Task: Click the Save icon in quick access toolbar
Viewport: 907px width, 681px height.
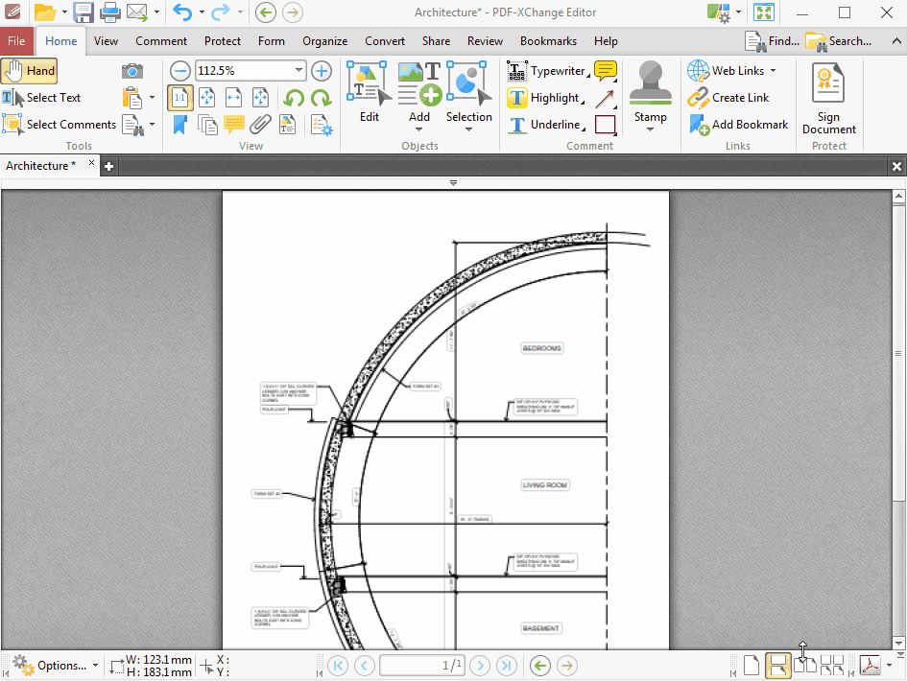Action: 84,12
